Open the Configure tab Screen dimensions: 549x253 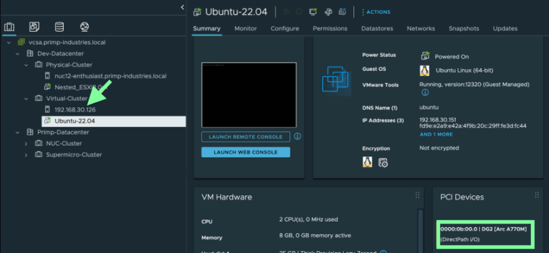point(285,28)
